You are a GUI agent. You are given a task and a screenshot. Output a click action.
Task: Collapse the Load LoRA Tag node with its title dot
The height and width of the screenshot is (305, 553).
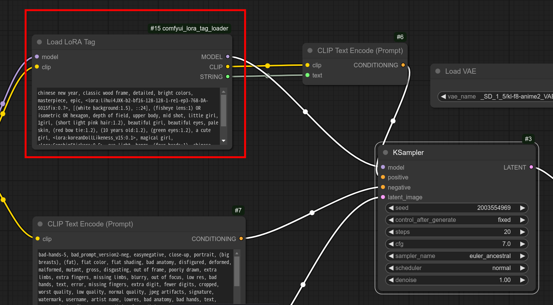tap(39, 42)
